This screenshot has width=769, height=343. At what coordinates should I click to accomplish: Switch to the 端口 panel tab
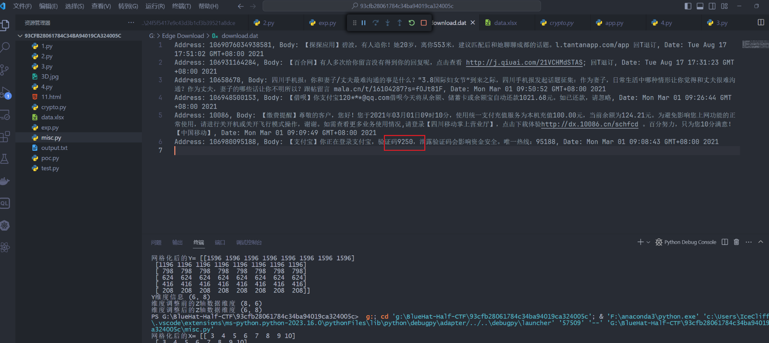[220, 242]
